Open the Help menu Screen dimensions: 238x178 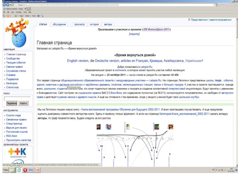click(29, 12)
